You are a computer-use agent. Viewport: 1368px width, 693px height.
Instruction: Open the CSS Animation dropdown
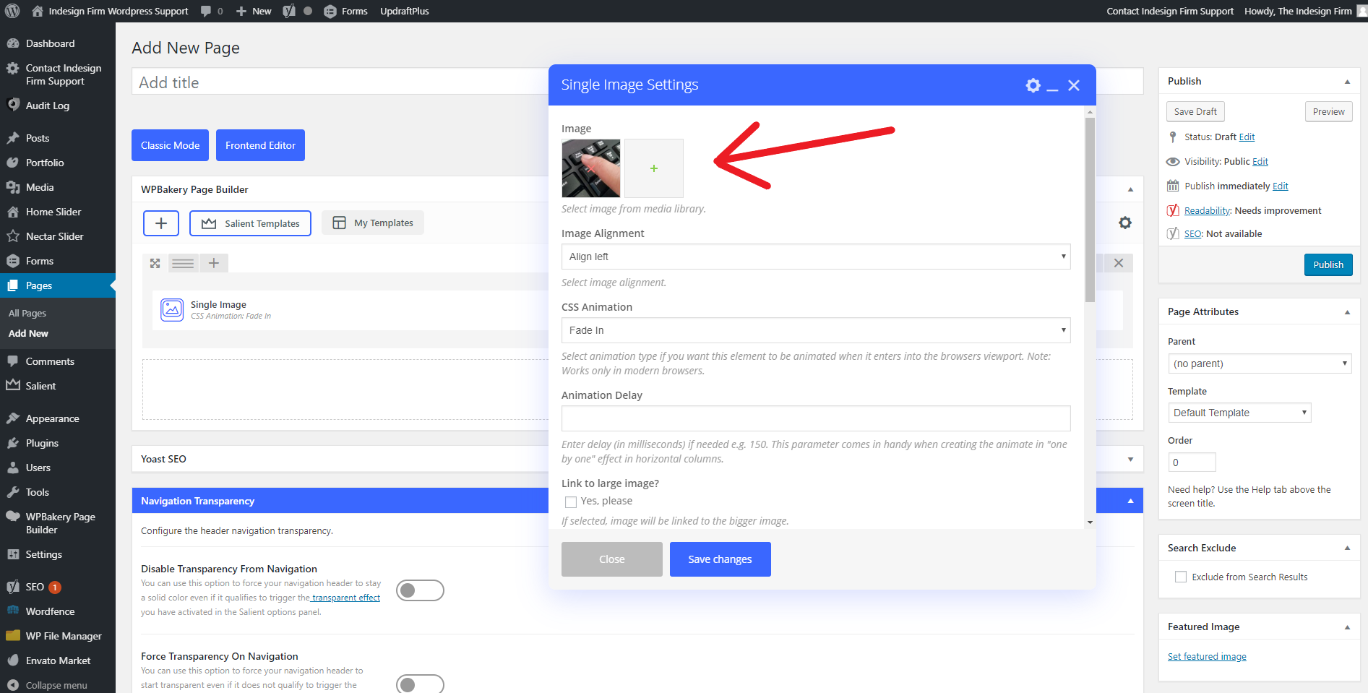[x=815, y=330]
